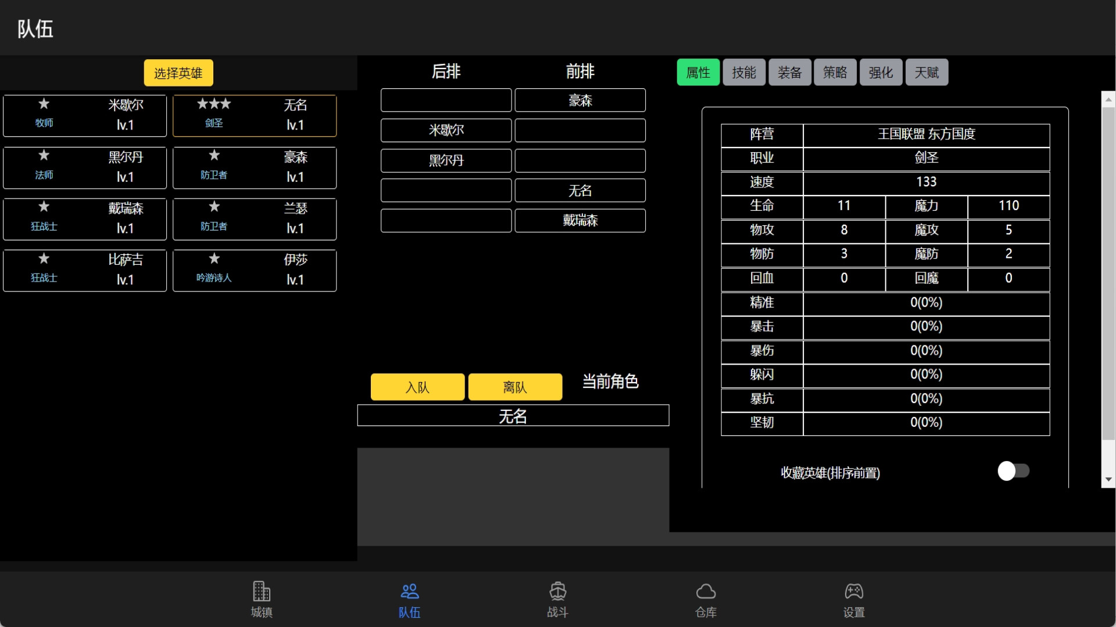
Task: Click the 戴瑞森 front row formation slot
Action: (580, 220)
